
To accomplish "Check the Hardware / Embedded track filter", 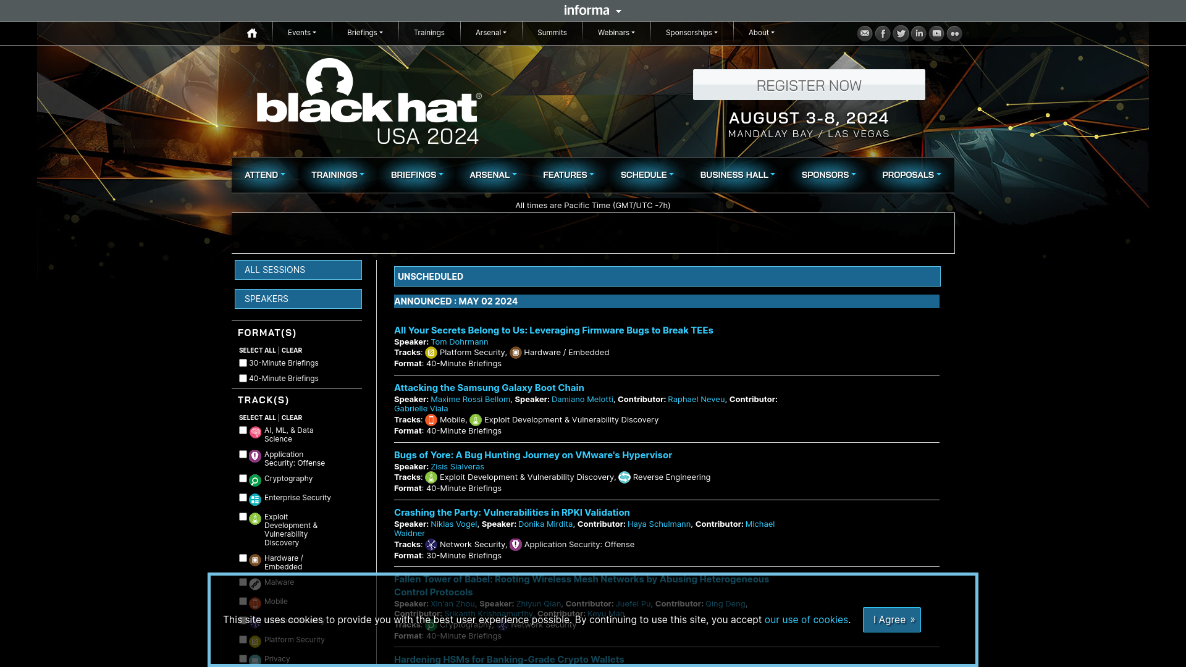I will [x=243, y=558].
